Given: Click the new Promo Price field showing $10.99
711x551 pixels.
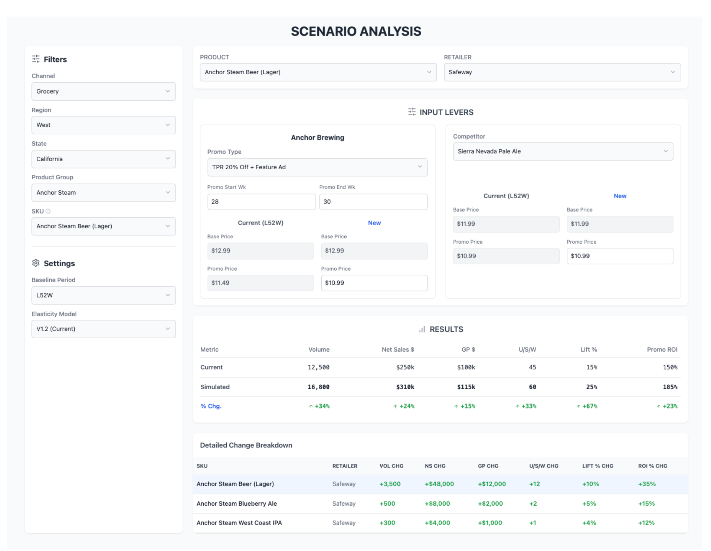Looking at the screenshot, I should 374,283.
